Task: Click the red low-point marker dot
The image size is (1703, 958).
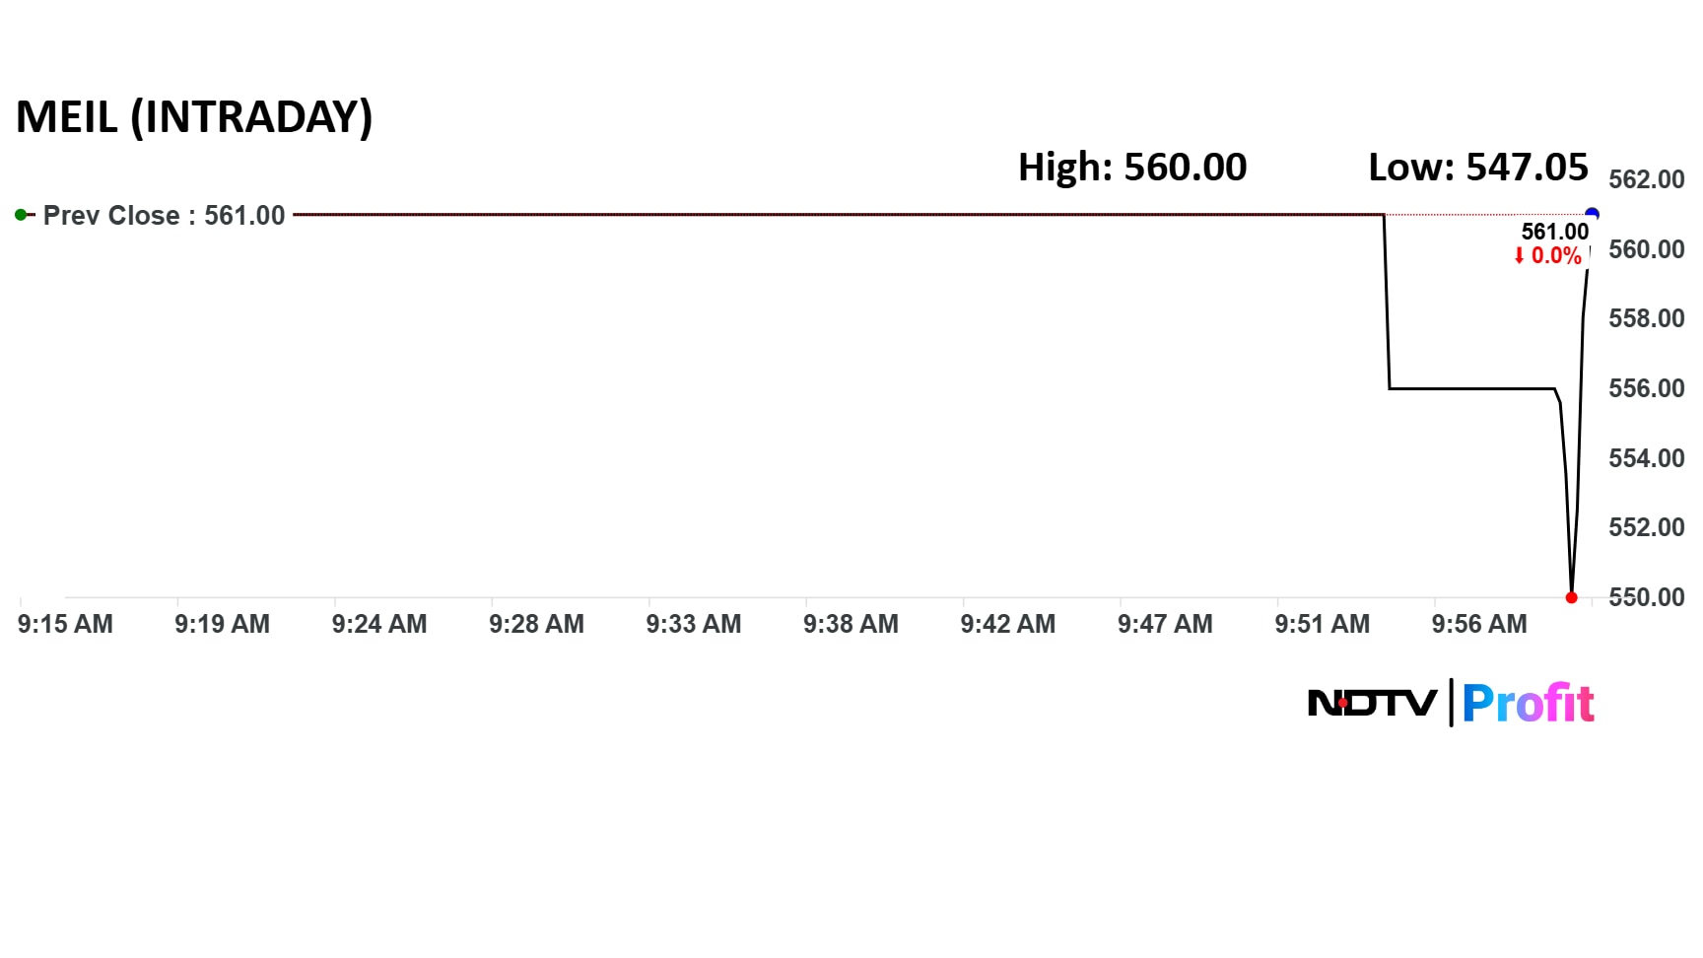Action: [1571, 597]
